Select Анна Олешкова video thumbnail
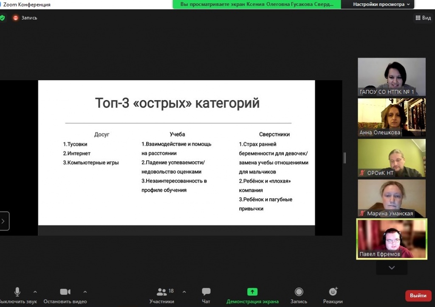The width and height of the screenshot is (435, 307). point(391,117)
